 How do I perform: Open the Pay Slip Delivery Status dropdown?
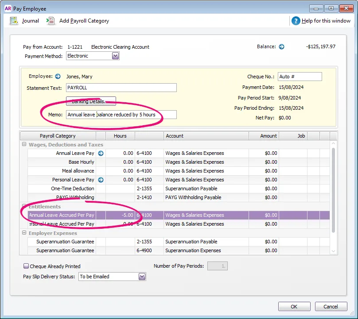pos(142,276)
